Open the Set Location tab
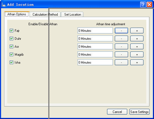Viewport: 154px width, 119px height. [73, 15]
